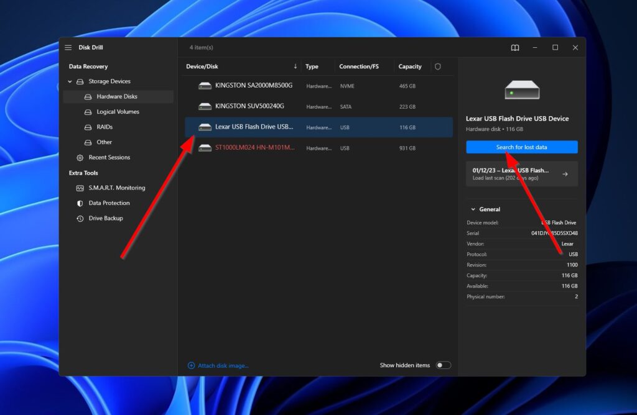Select Logical Volumes in the sidebar
Image resolution: width=637 pixels, height=415 pixels.
pyautogui.click(x=118, y=112)
